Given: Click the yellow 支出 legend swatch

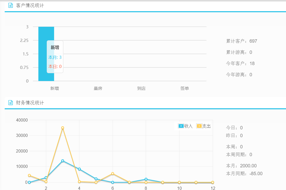Looking at the screenshot, I should pos(199,126).
